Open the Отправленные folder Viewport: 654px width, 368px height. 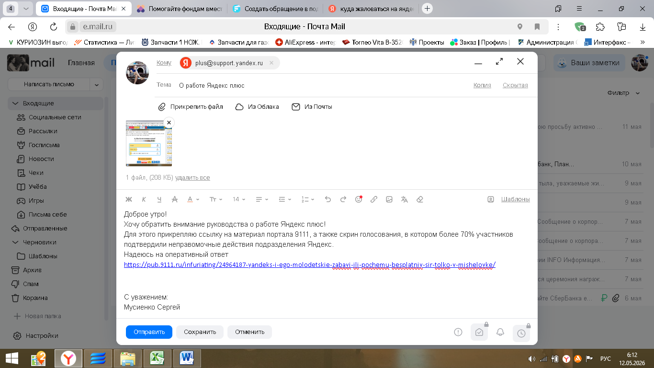tap(55, 229)
